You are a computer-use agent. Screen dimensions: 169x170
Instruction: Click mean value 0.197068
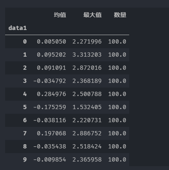(x=51, y=133)
